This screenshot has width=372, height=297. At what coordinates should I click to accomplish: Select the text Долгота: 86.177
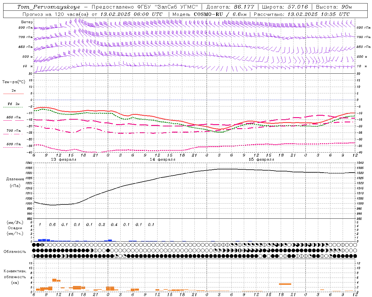(x=230, y=7)
